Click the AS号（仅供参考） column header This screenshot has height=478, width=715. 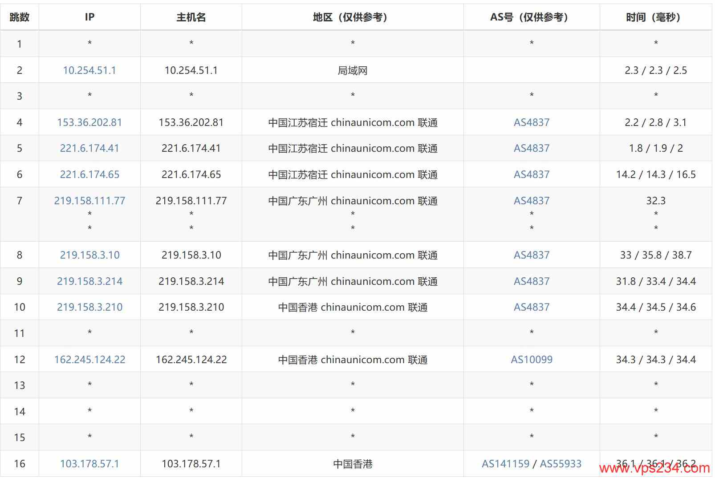tap(532, 17)
